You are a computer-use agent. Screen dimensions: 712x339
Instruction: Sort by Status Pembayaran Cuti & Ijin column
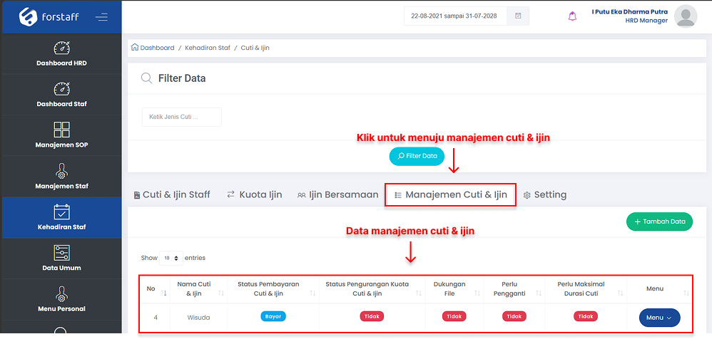click(x=273, y=289)
